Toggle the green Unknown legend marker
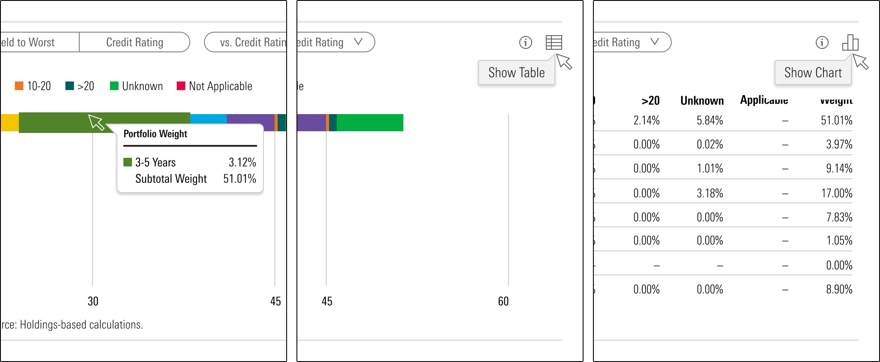880x362 pixels. [x=114, y=86]
